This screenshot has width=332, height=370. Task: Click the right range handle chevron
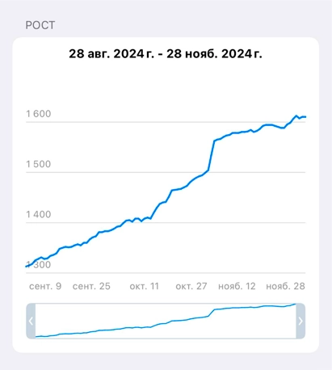point(300,321)
